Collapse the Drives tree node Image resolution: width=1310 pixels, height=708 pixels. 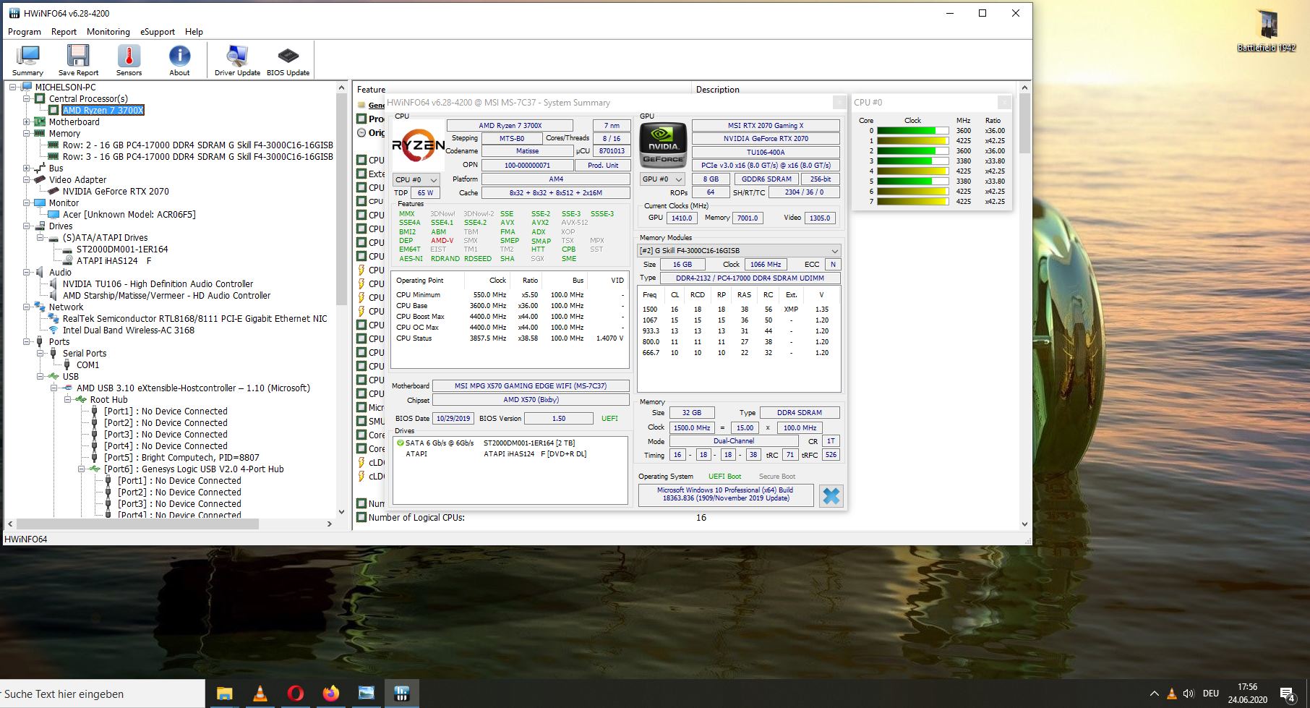pos(26,226)
